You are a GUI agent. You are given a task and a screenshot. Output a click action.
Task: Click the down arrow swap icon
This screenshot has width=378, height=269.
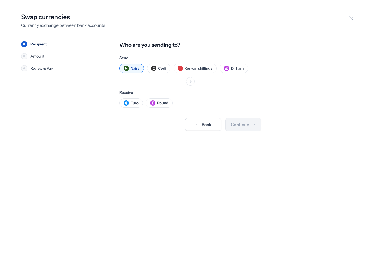coord(190,81)
